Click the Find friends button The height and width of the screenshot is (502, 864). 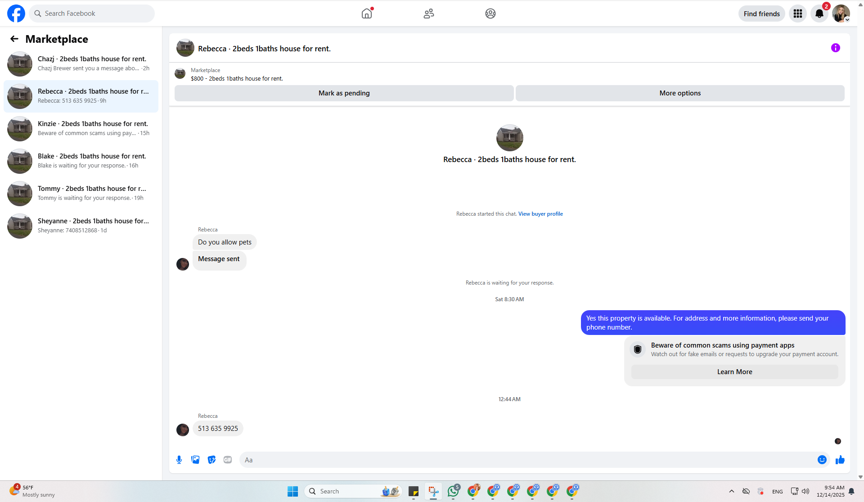coord(762,14)
